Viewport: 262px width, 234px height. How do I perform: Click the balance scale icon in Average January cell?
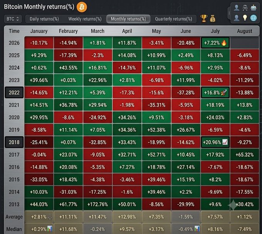point(50,217)
